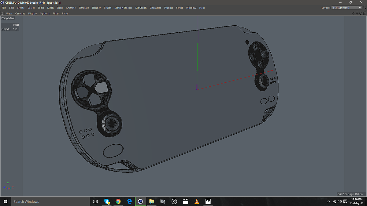Open the MoGraph menu
The height and width of the screenshot is (206, 367).
pyautogui.click(x=141, y=8)
